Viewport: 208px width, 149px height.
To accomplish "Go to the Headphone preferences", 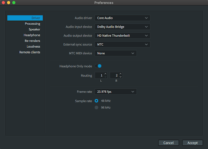I will pos(32,35).
